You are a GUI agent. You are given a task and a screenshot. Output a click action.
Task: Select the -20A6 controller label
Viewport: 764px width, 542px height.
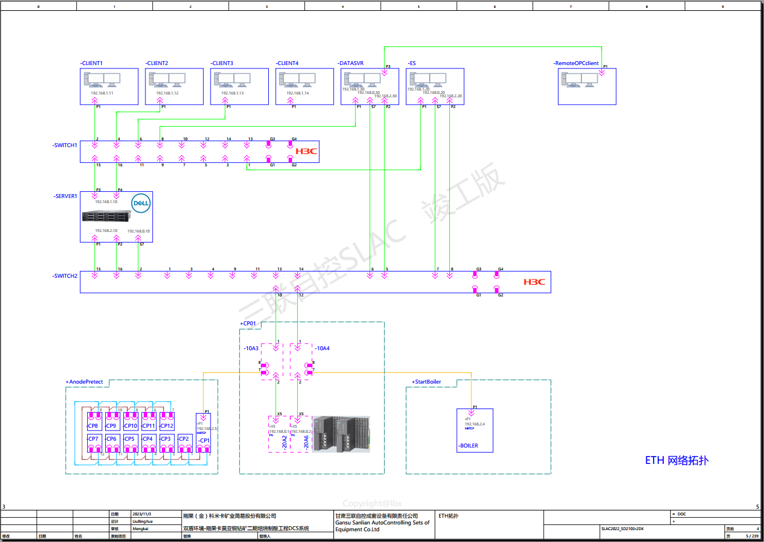coord(306,442)
